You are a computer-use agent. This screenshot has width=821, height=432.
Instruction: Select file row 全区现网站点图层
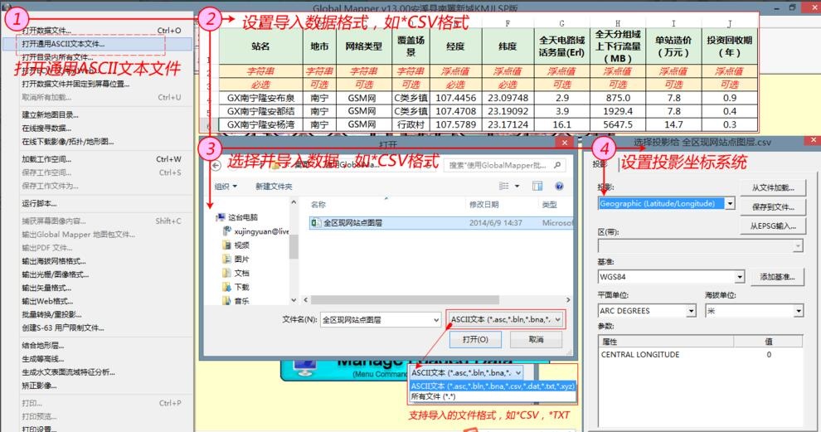tap(440, 222)
